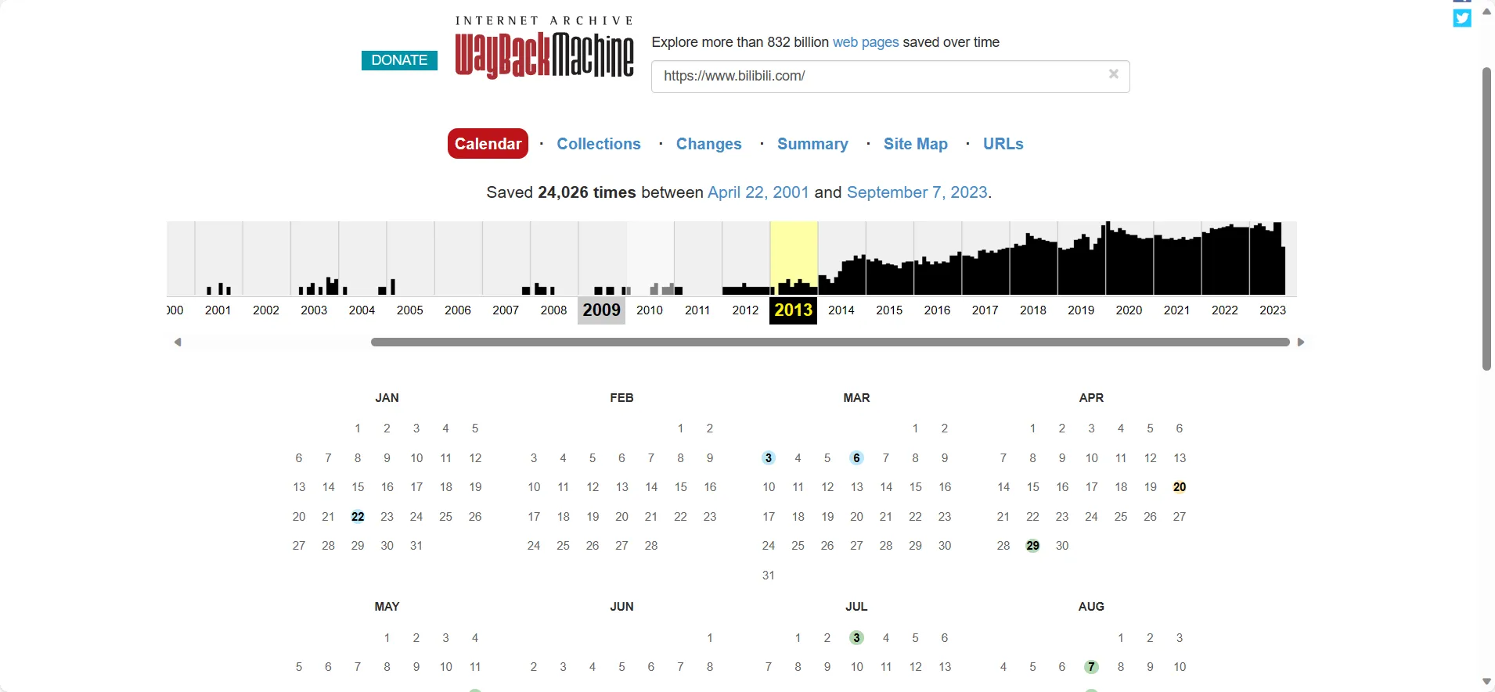Click the Twitter share icon
The image size is (1495, 692).
1461,18
